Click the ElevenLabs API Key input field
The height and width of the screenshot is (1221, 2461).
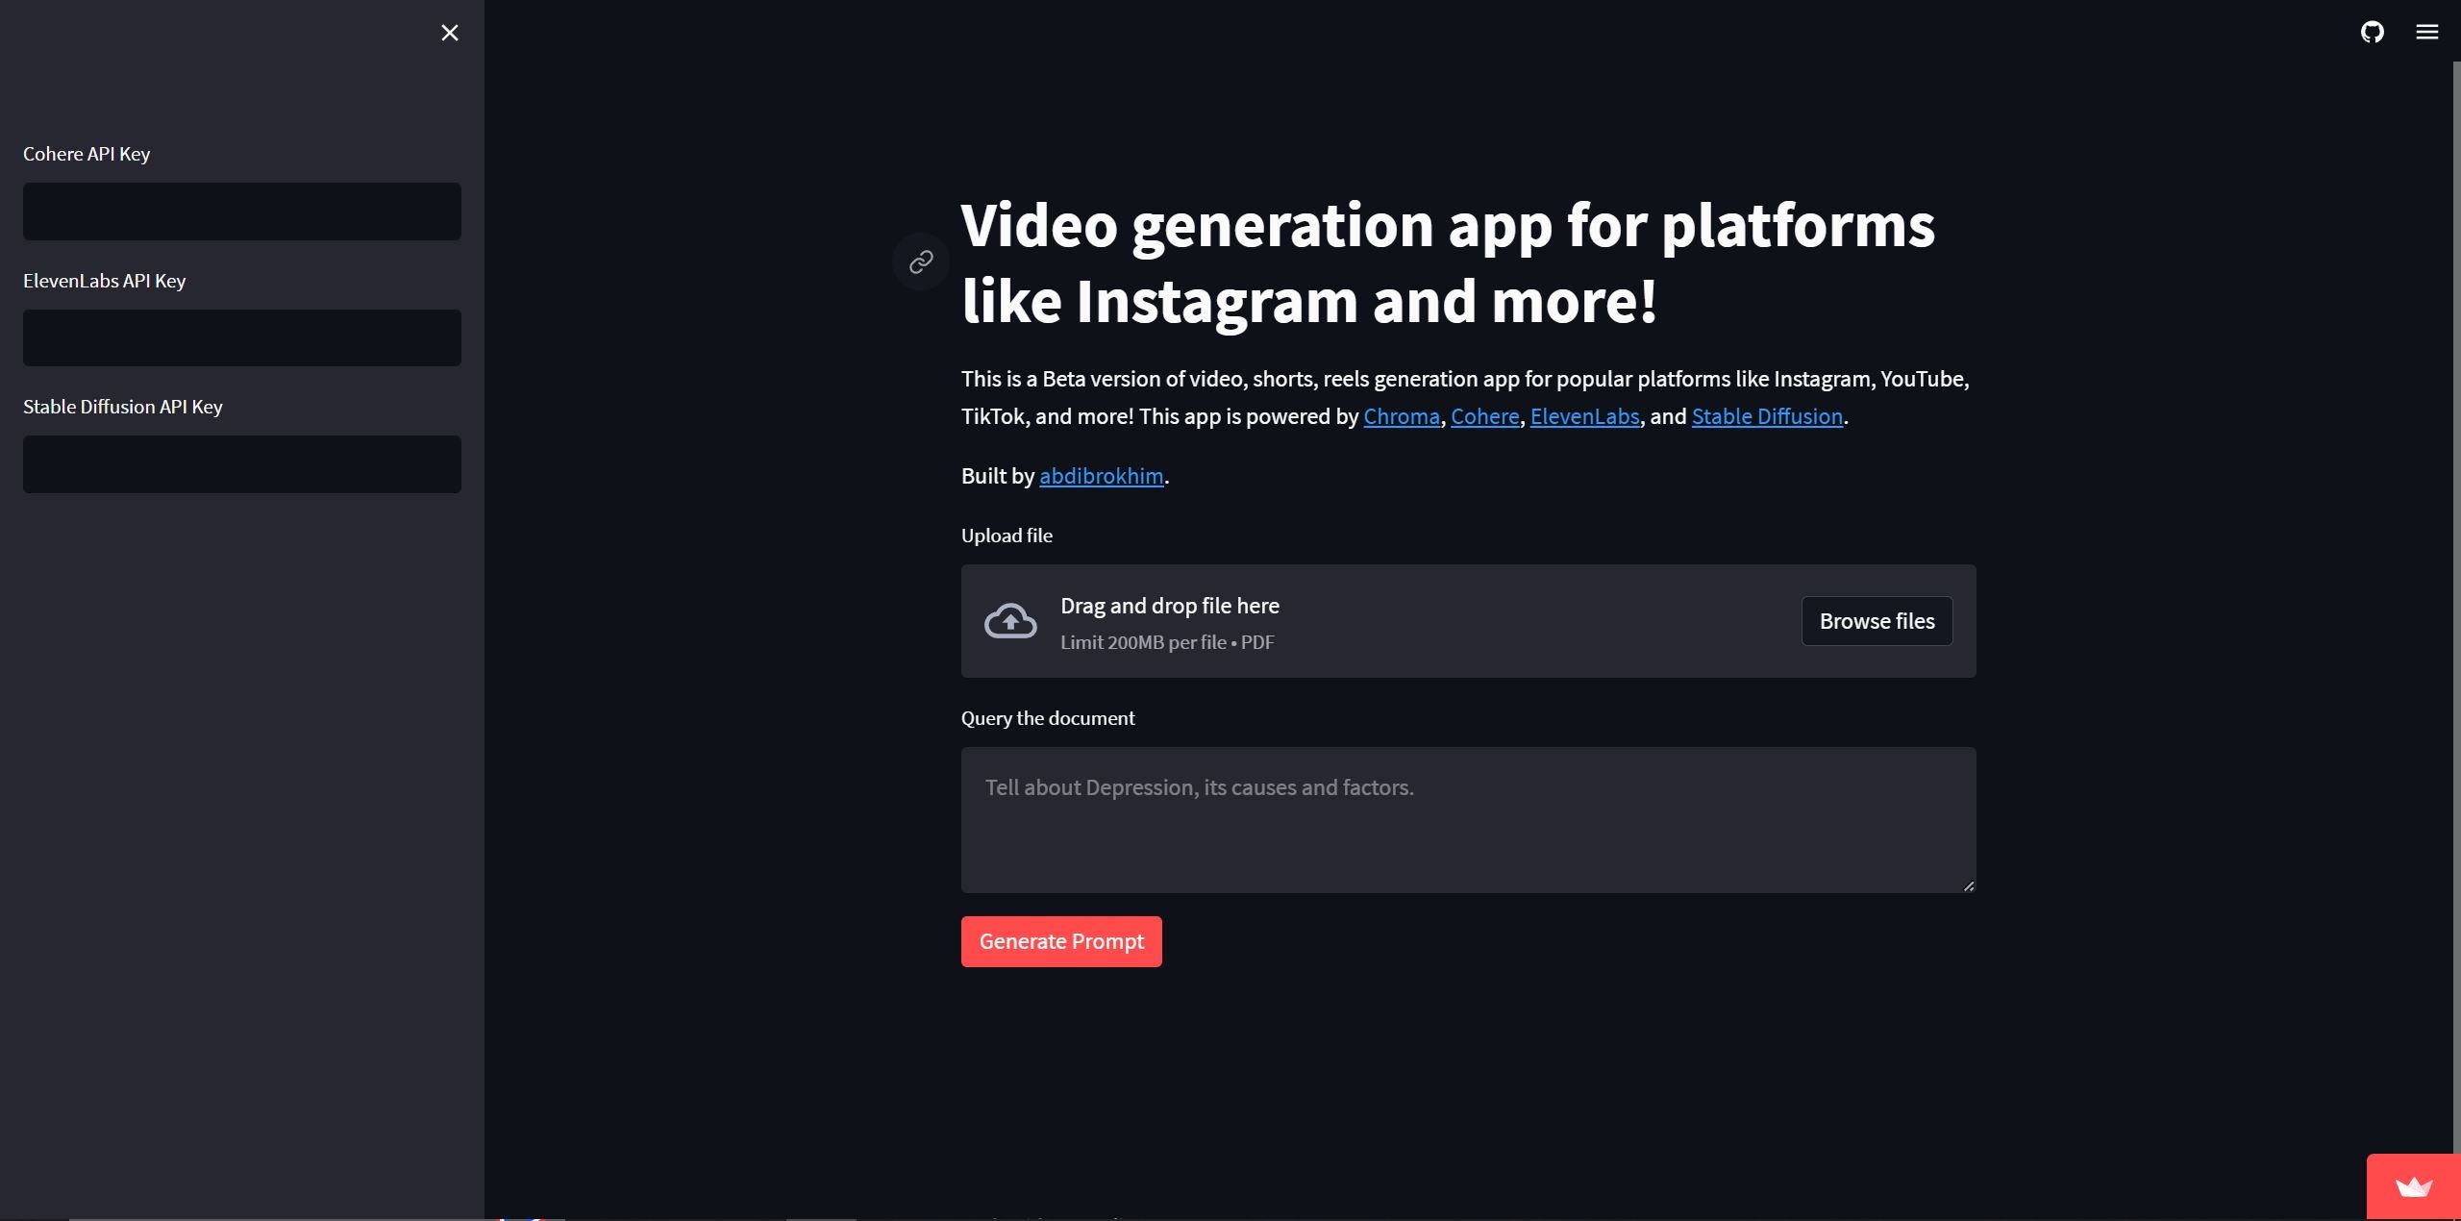[241, 337]
